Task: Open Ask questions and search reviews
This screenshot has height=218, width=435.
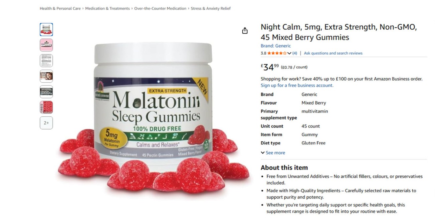Action: pos(333,53)
